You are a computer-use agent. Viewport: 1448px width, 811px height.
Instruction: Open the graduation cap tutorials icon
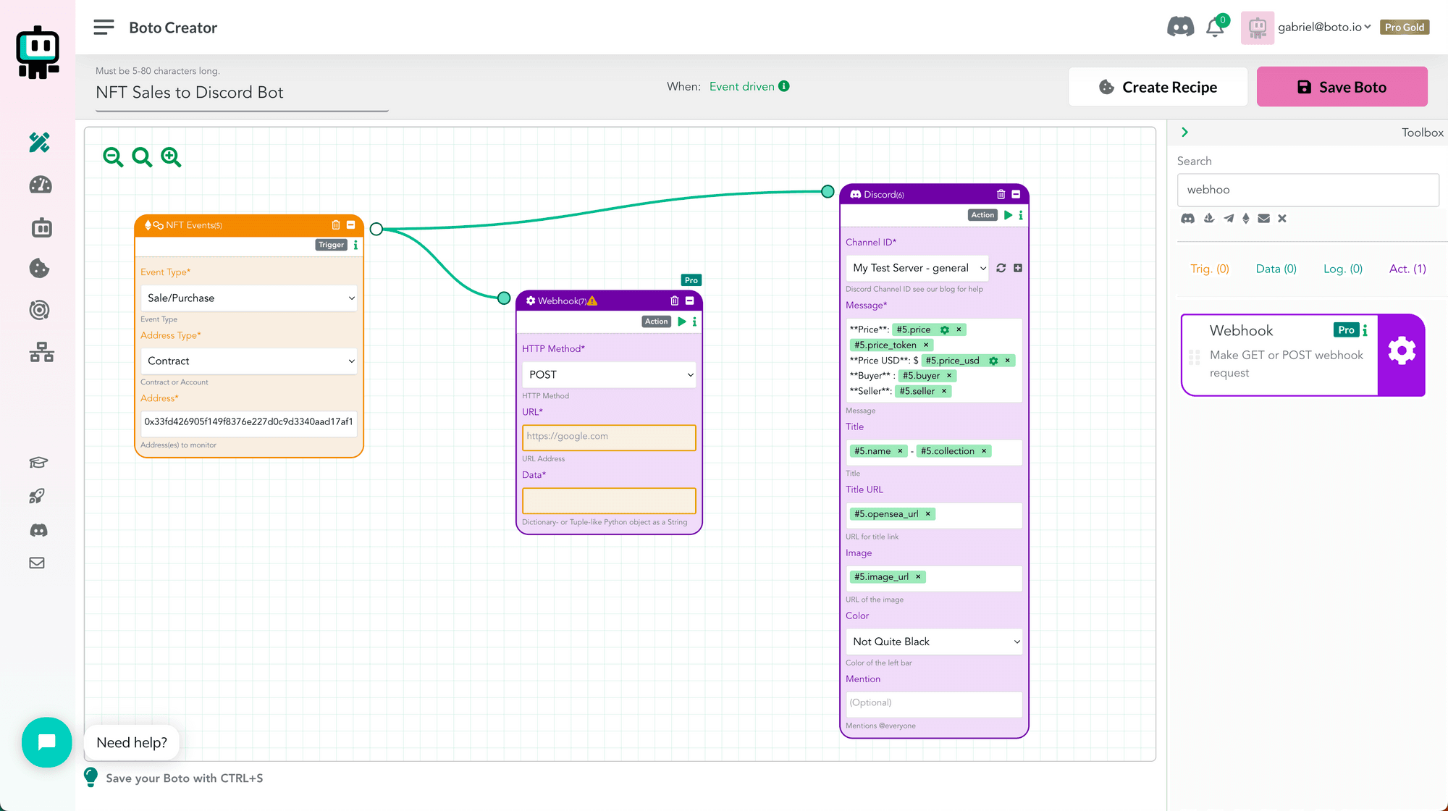click(x=38, y=462)
